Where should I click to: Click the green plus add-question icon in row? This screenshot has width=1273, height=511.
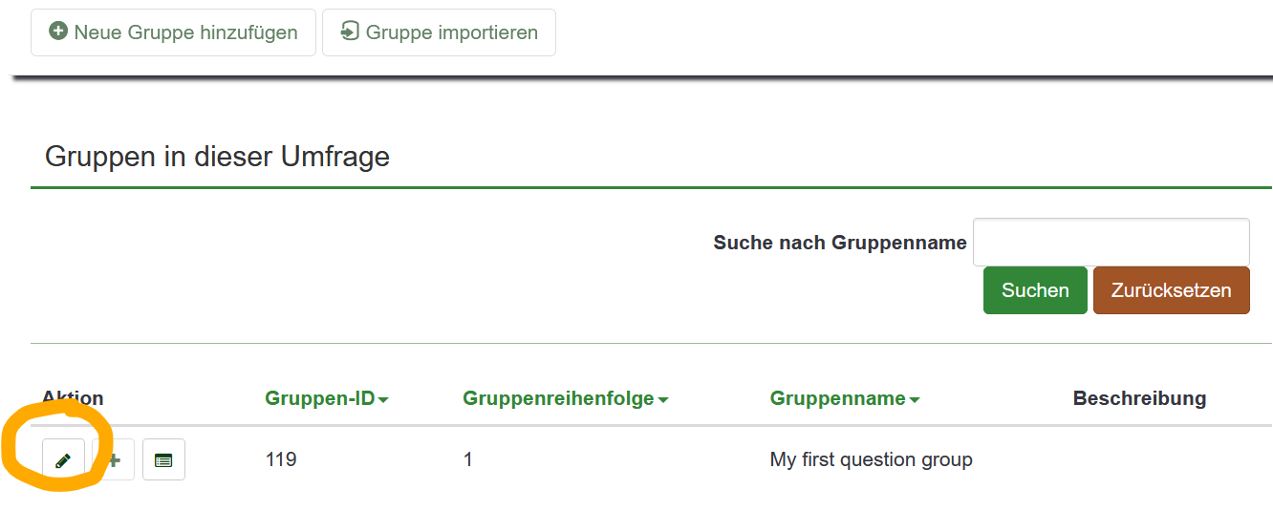(x=114, y=460)
